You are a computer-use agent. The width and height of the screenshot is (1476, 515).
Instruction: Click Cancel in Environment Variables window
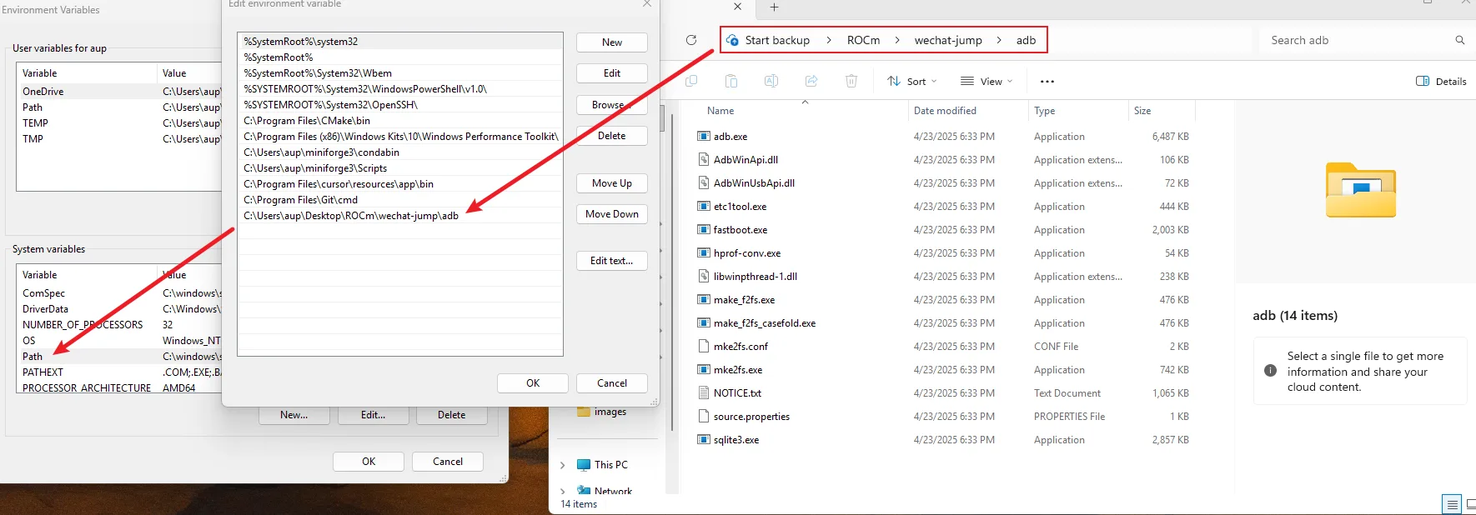click(448, 462)
